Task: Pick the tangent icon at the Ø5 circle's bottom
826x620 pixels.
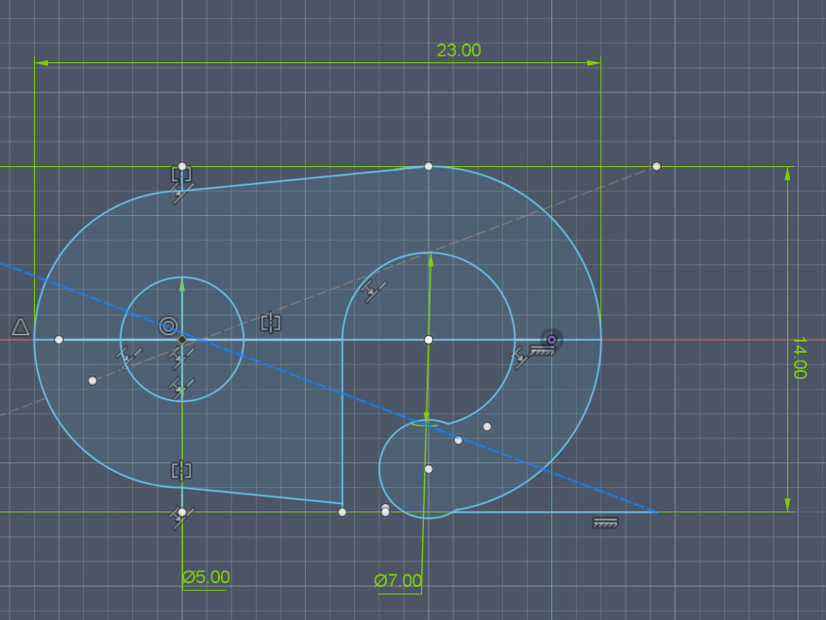Action: pos(182,389)
